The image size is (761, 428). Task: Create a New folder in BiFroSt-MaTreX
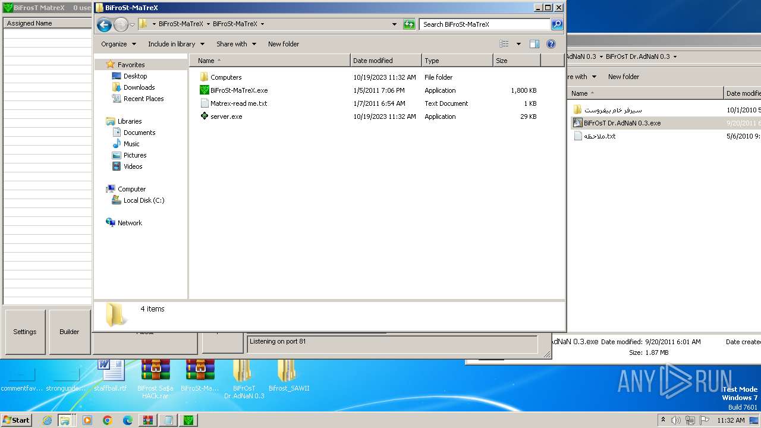coord(284,44)
